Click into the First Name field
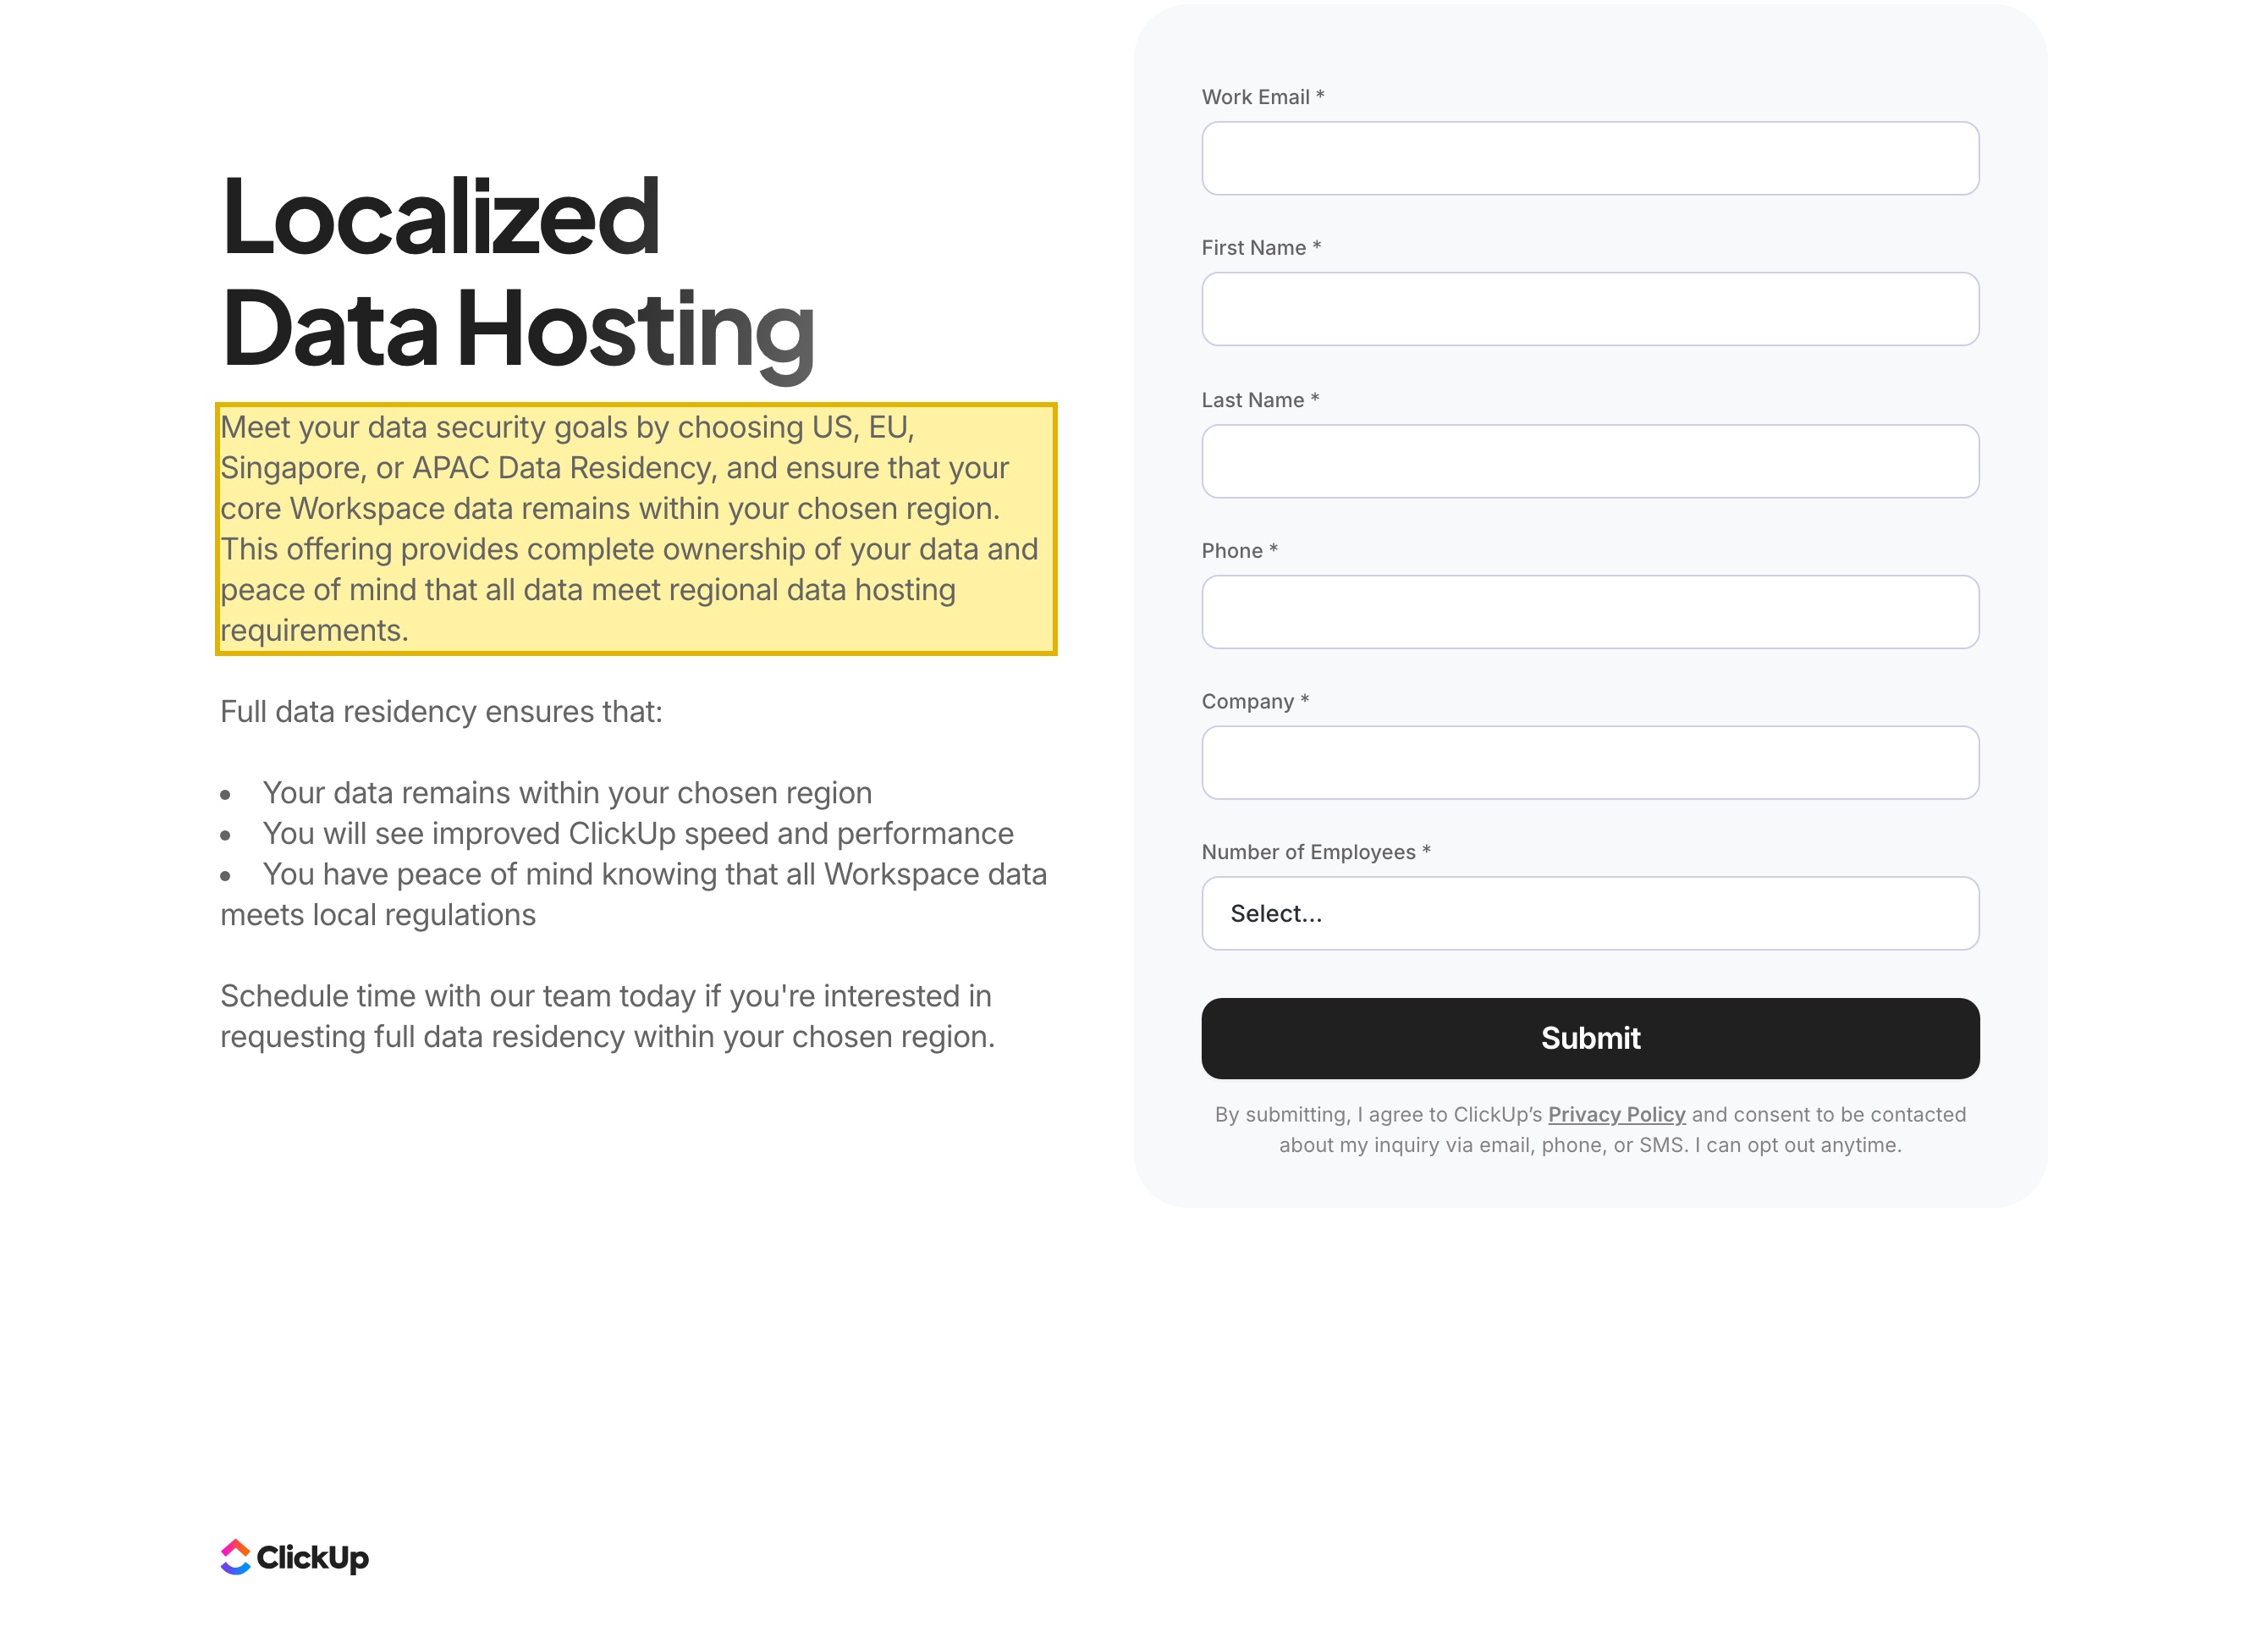 point(1590,309)
